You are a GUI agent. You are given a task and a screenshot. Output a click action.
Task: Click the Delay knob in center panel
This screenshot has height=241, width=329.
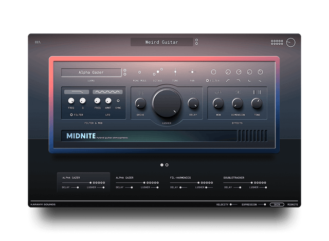pos(193,103)
